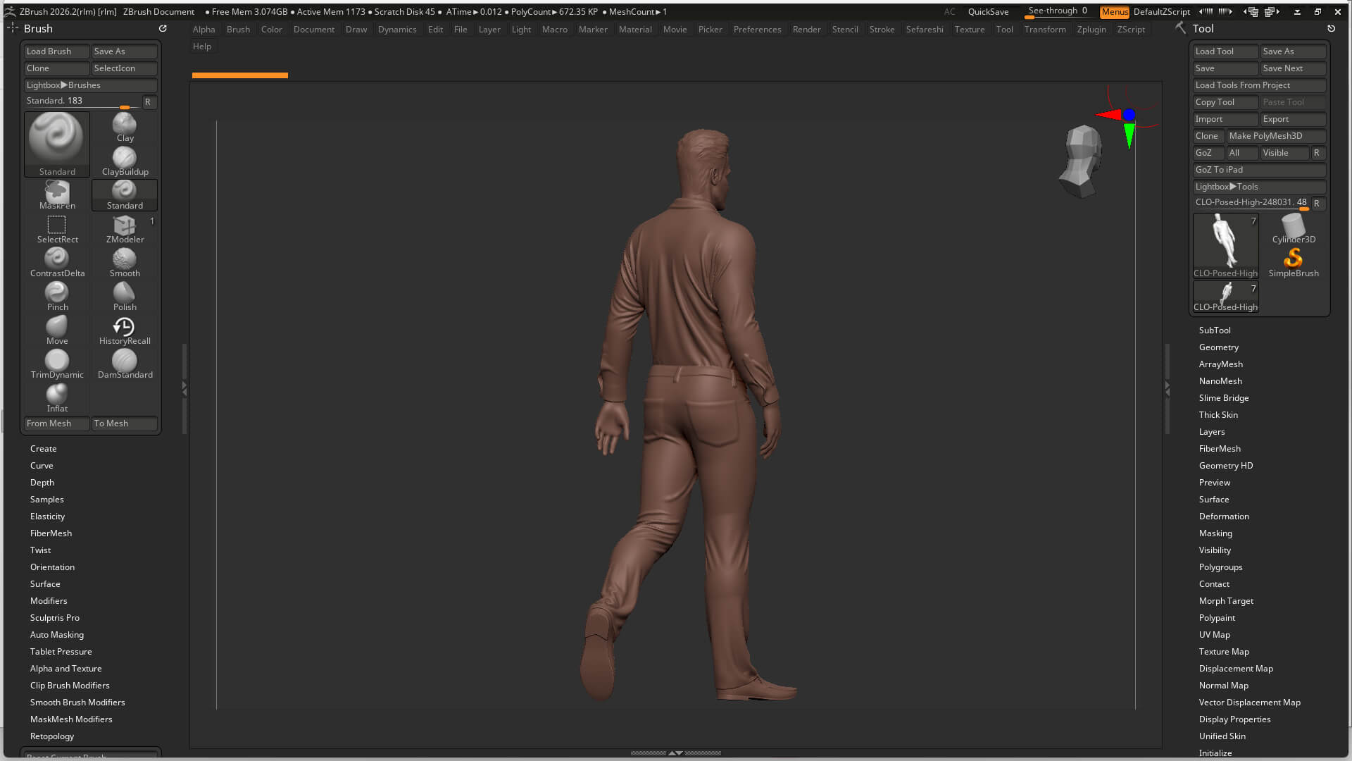Select the Smooth brush
Screen dimensions: 1352x761
click(125, 263)
